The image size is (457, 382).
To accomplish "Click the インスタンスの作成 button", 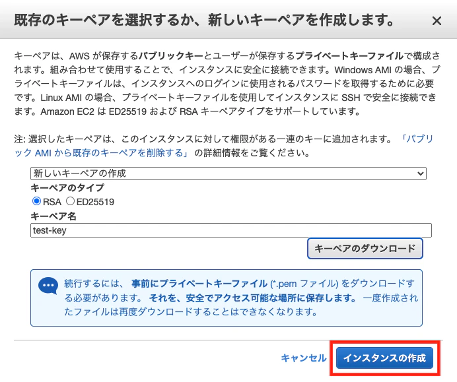I will [x=384, y=358].
